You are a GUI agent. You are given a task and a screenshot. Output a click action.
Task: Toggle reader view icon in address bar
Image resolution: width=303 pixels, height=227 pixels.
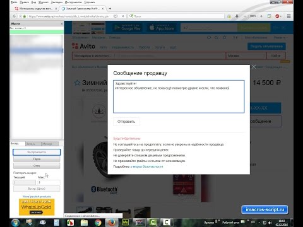tap(116, 16)
